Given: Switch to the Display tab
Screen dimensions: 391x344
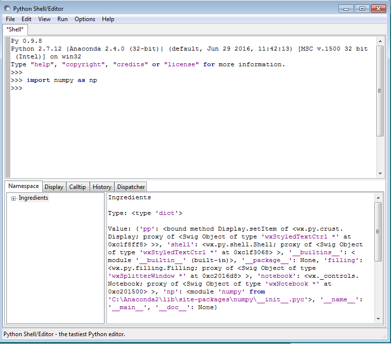Looking at the screenshot, I should tap(54, 187).
